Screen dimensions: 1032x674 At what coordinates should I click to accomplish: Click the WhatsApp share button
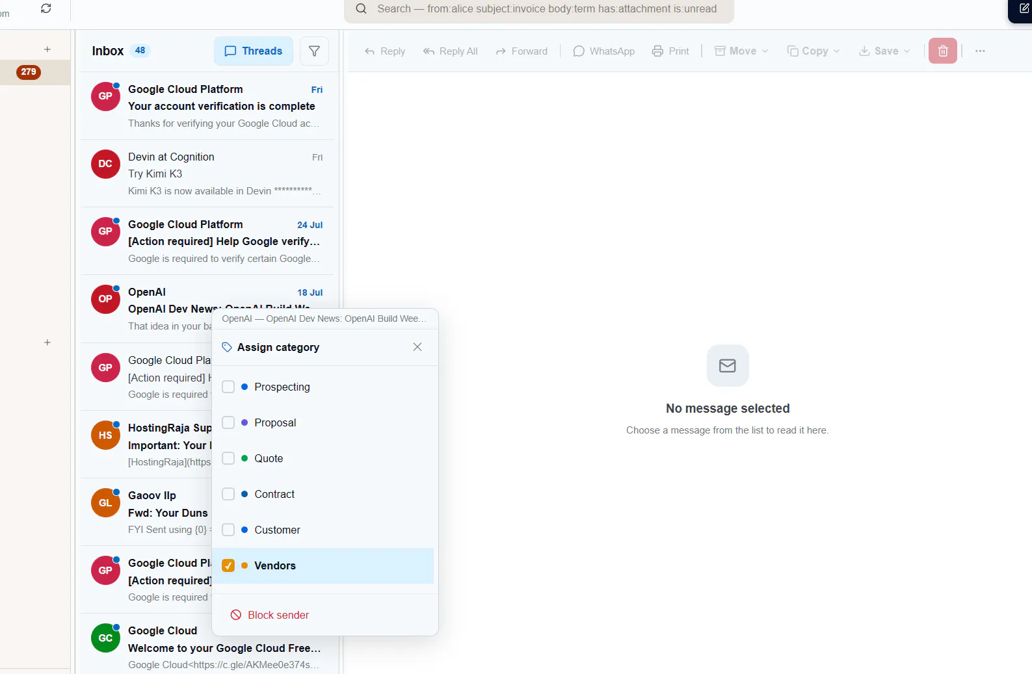pos(603,51)
